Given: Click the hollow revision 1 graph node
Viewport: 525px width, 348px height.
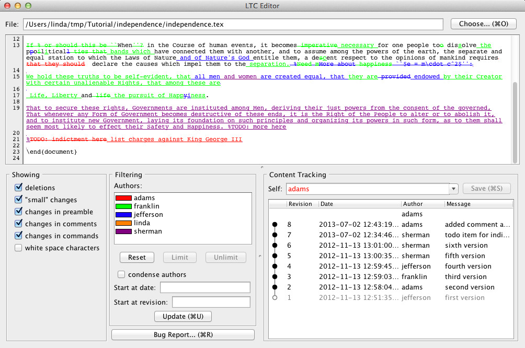Looking at the screenshot, I should coord(275,297).
